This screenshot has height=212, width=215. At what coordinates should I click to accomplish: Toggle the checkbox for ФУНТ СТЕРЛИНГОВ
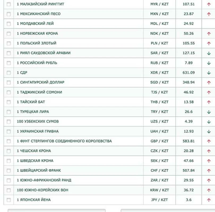point(9,141)
